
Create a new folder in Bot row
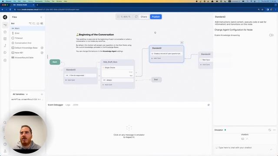point(34,23)
